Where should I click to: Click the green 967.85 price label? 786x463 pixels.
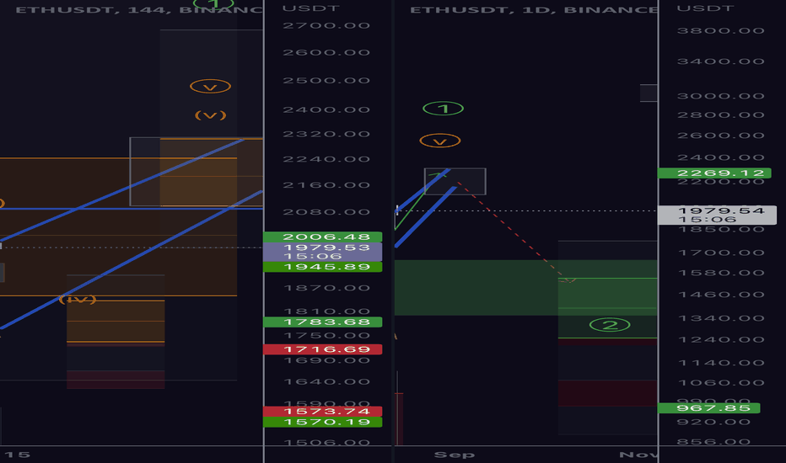point(709,408)
